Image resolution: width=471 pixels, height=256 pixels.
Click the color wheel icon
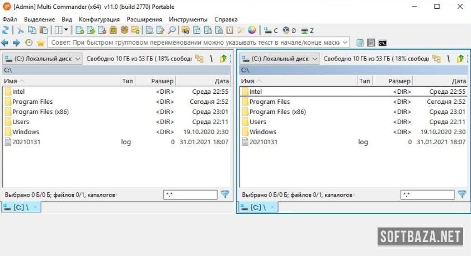(252, 30)
